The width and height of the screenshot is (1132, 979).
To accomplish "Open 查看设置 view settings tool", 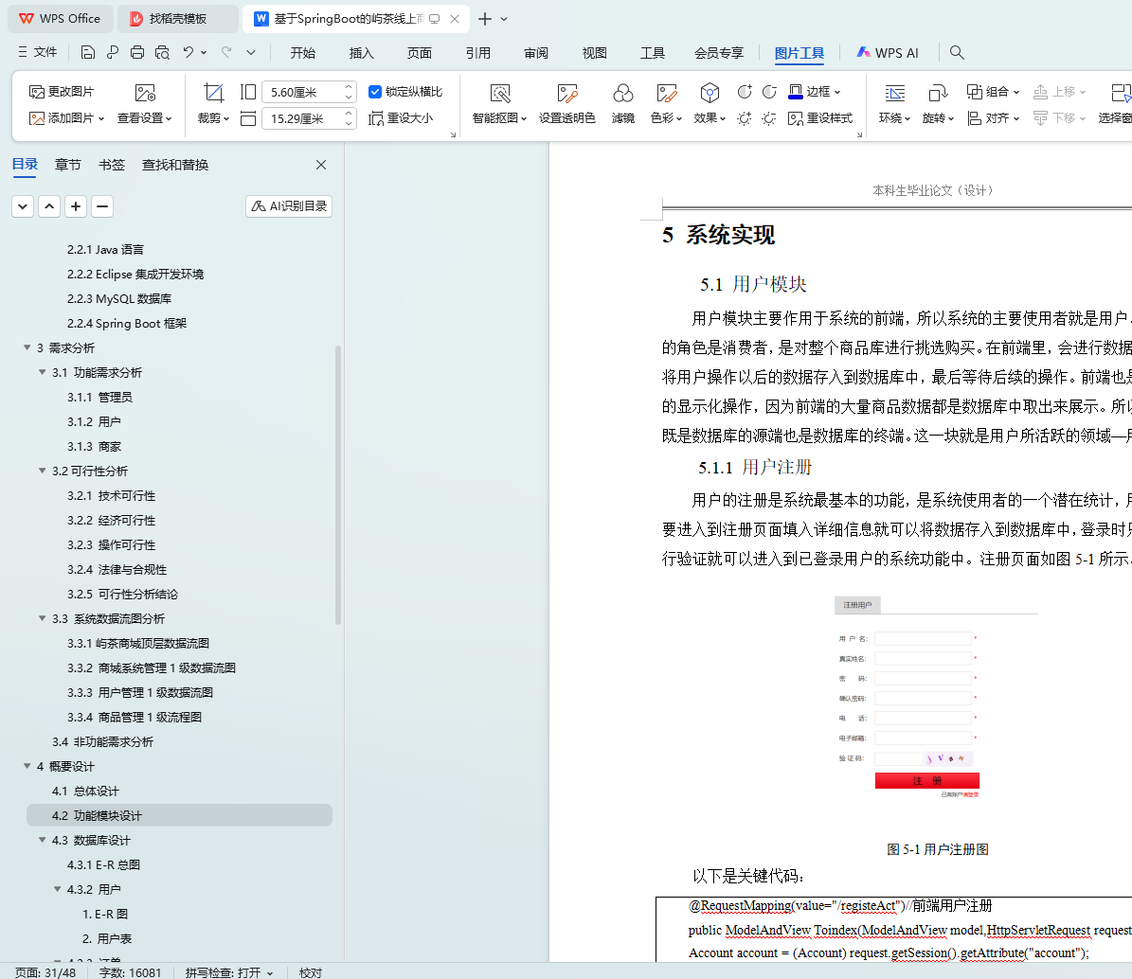I will point(144,104).
